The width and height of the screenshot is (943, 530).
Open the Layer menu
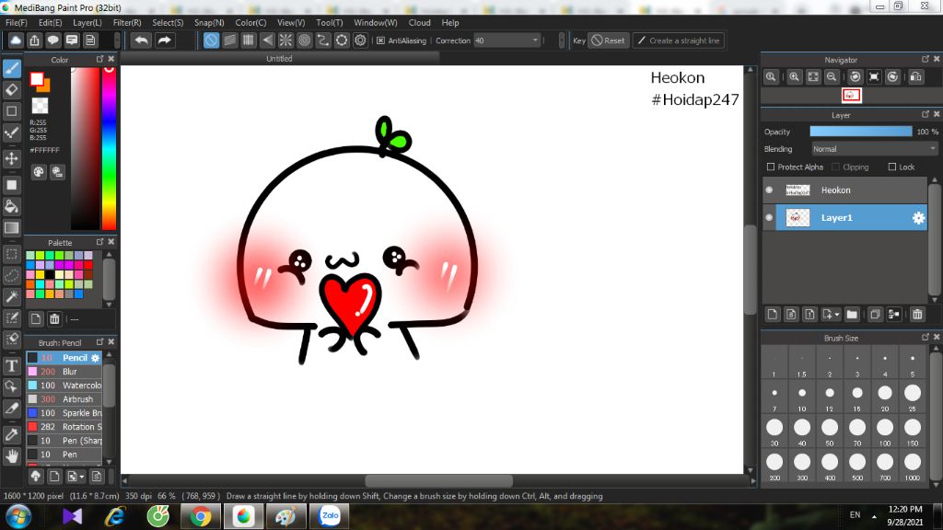pos(87,22)
